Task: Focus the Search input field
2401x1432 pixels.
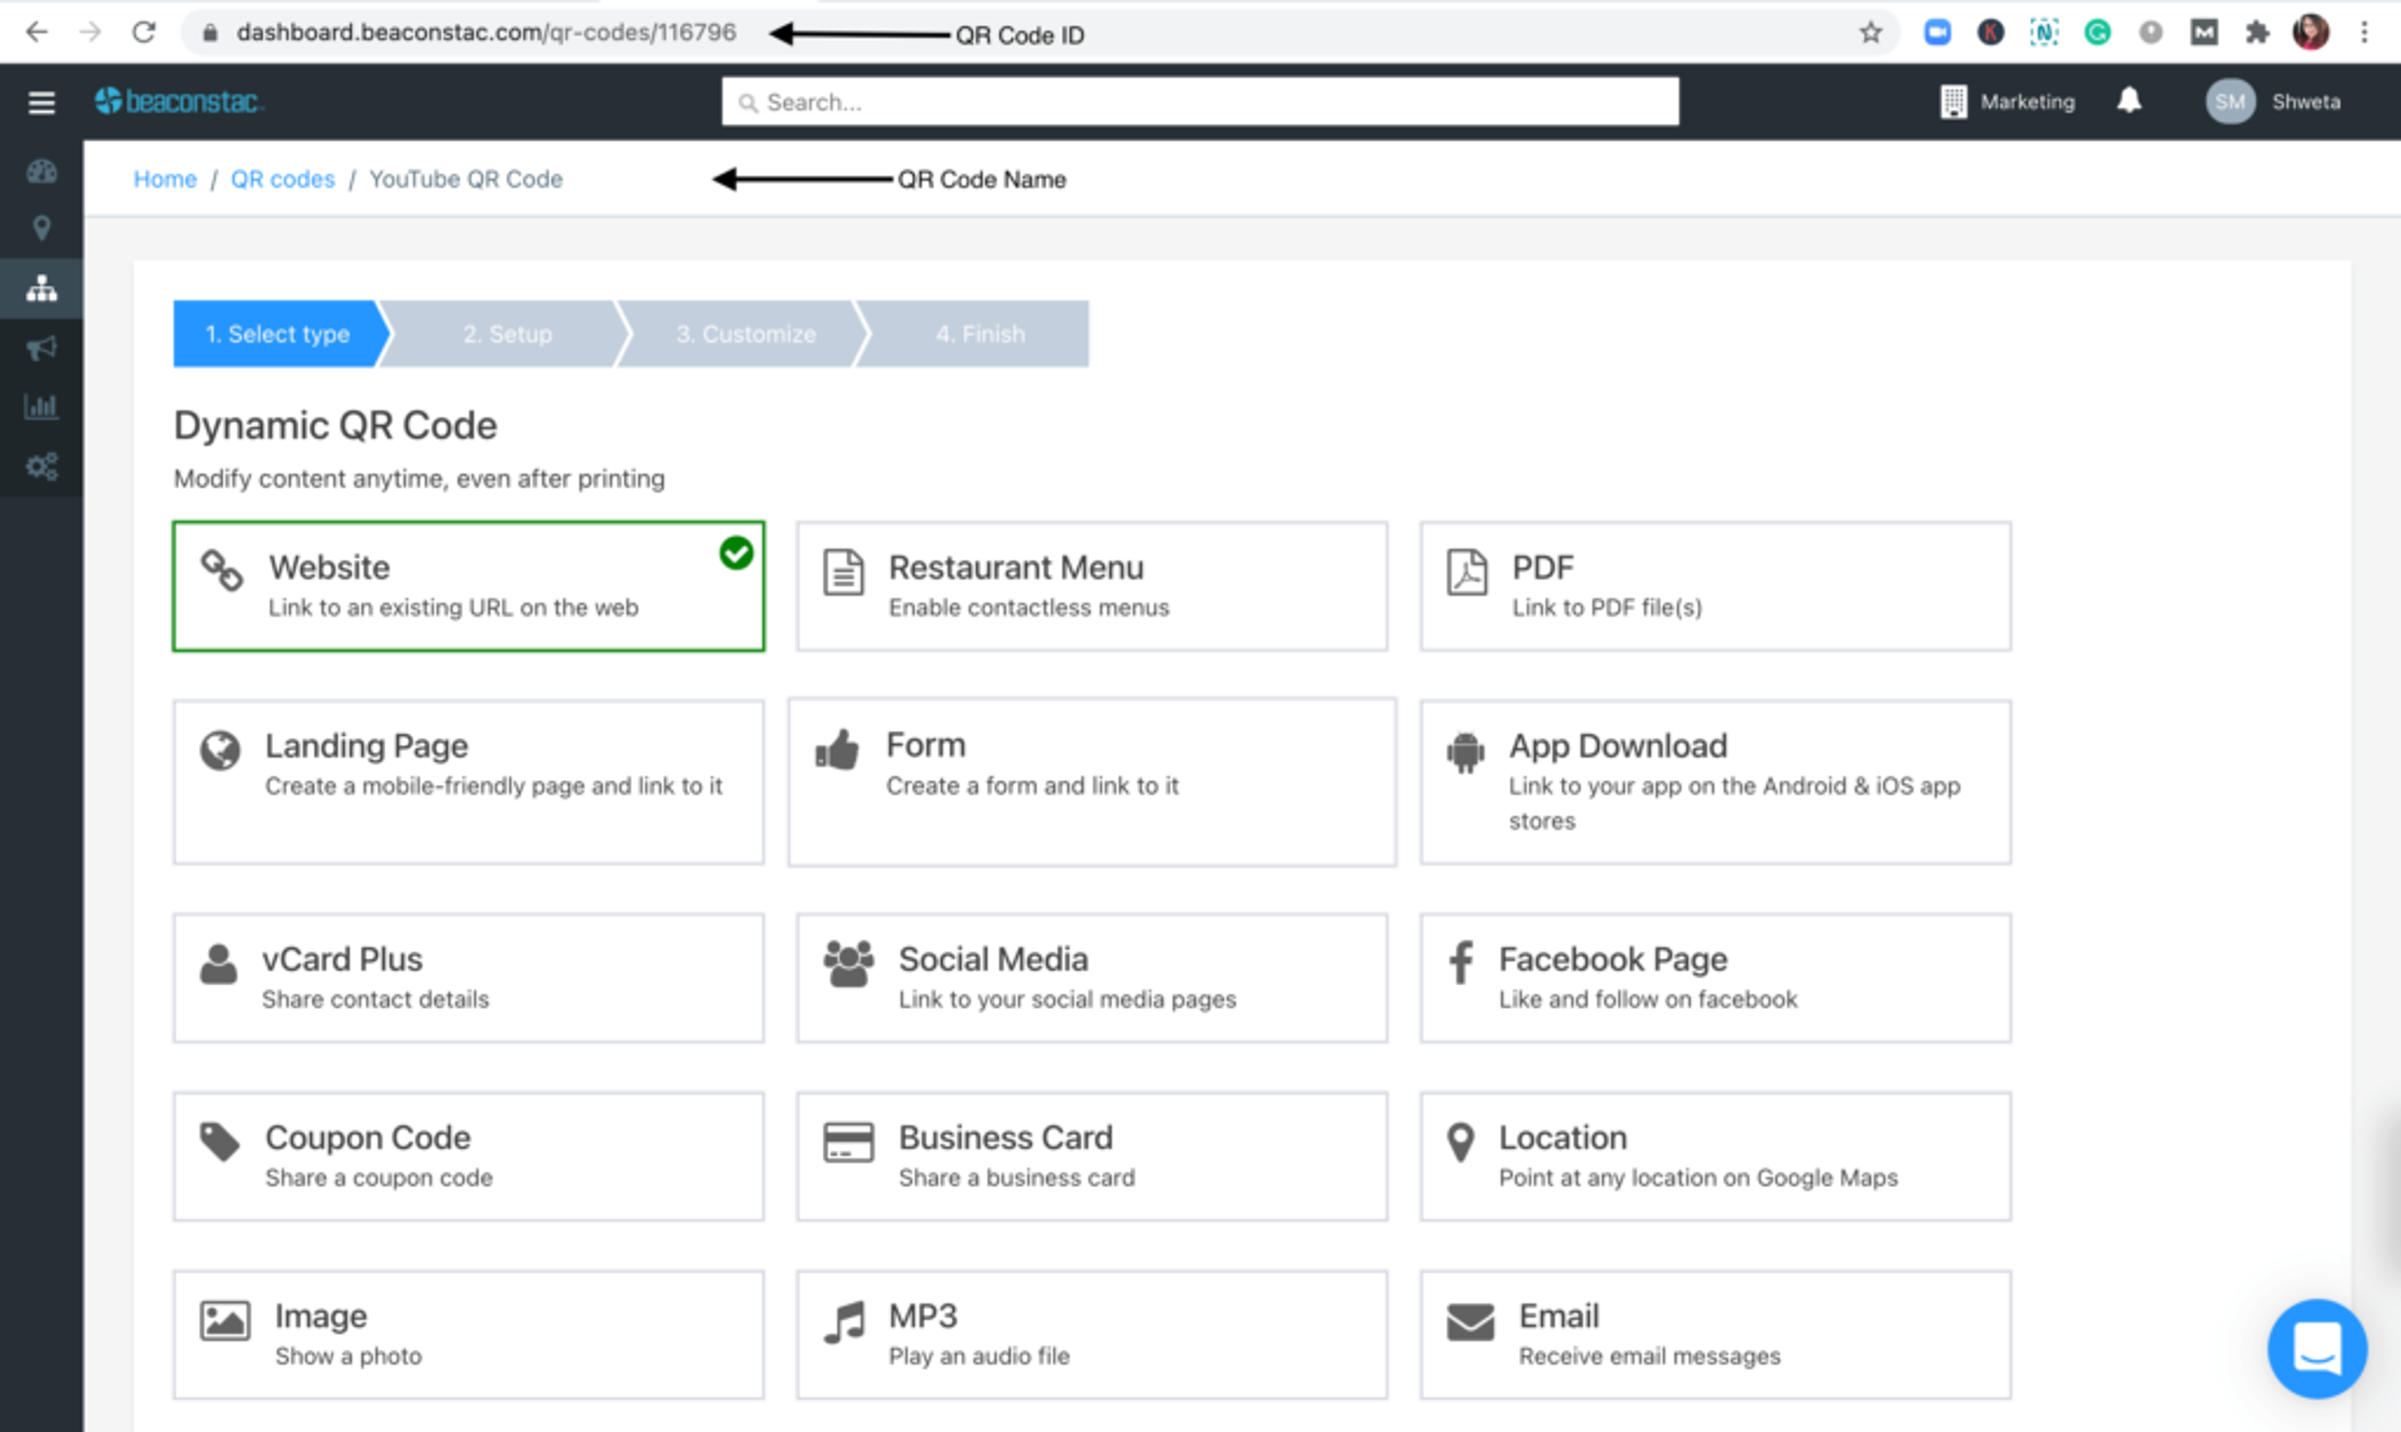Action: pos(1199,101)
